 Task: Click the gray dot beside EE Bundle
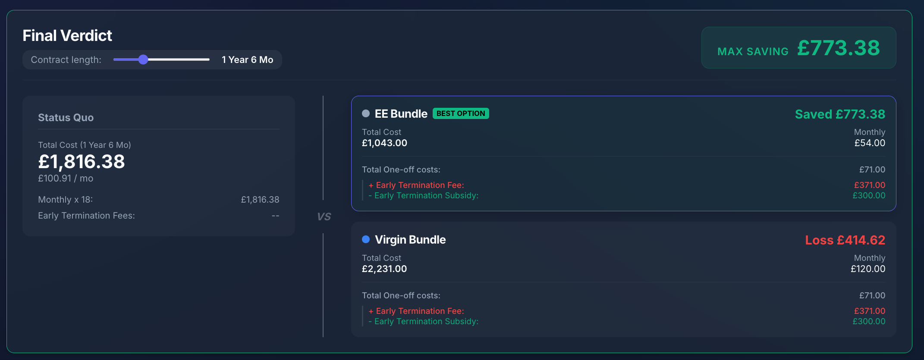coord(366,113)
